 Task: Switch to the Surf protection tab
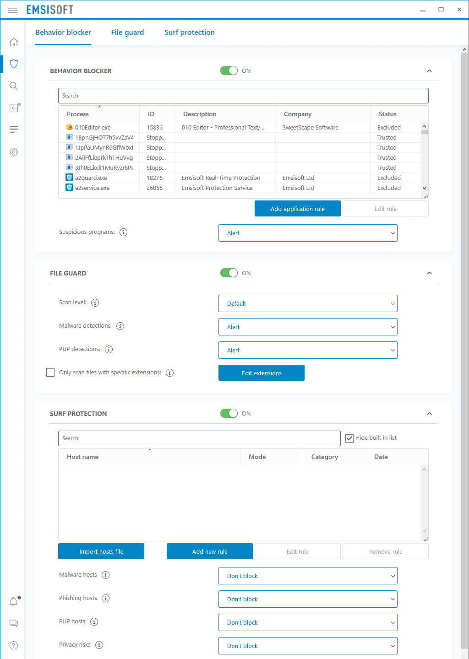click(190, 32)
